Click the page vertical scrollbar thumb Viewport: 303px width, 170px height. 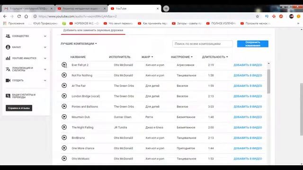[302, 109]
